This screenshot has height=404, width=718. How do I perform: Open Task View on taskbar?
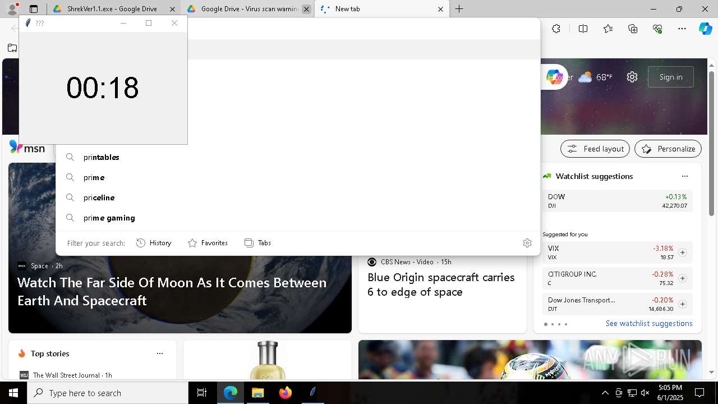202,393
